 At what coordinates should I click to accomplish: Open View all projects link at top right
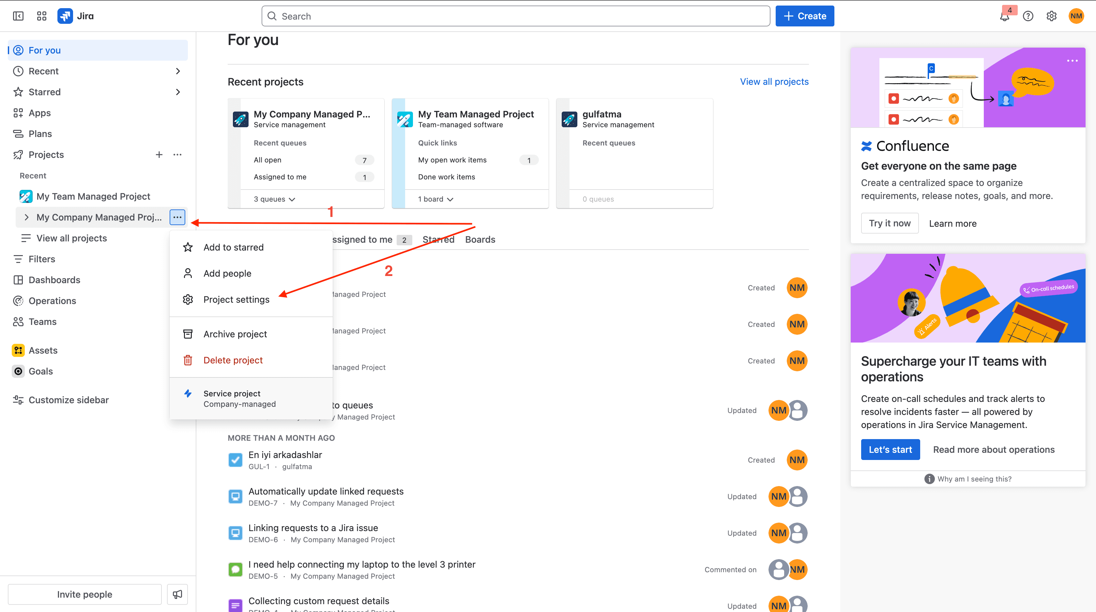click(774, 82)
